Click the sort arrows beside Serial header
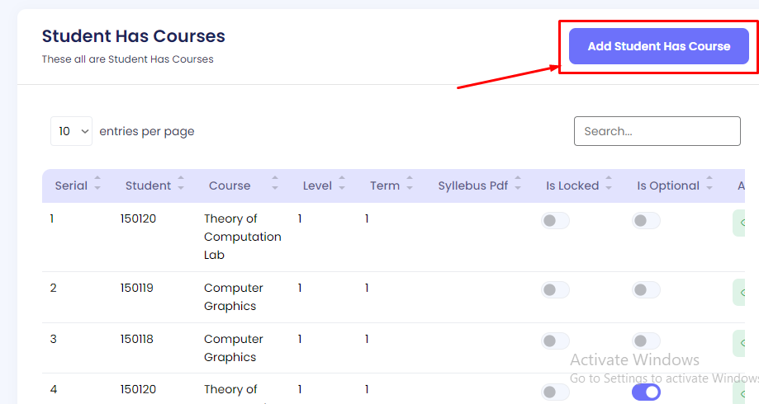 click(x=97, y=185)
